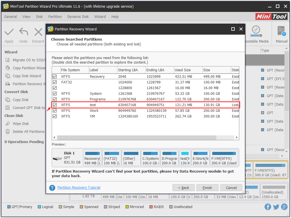This screenshot has width=291, height=218.
Task: Open the Google Plus share icon
Action: [284, 207]
